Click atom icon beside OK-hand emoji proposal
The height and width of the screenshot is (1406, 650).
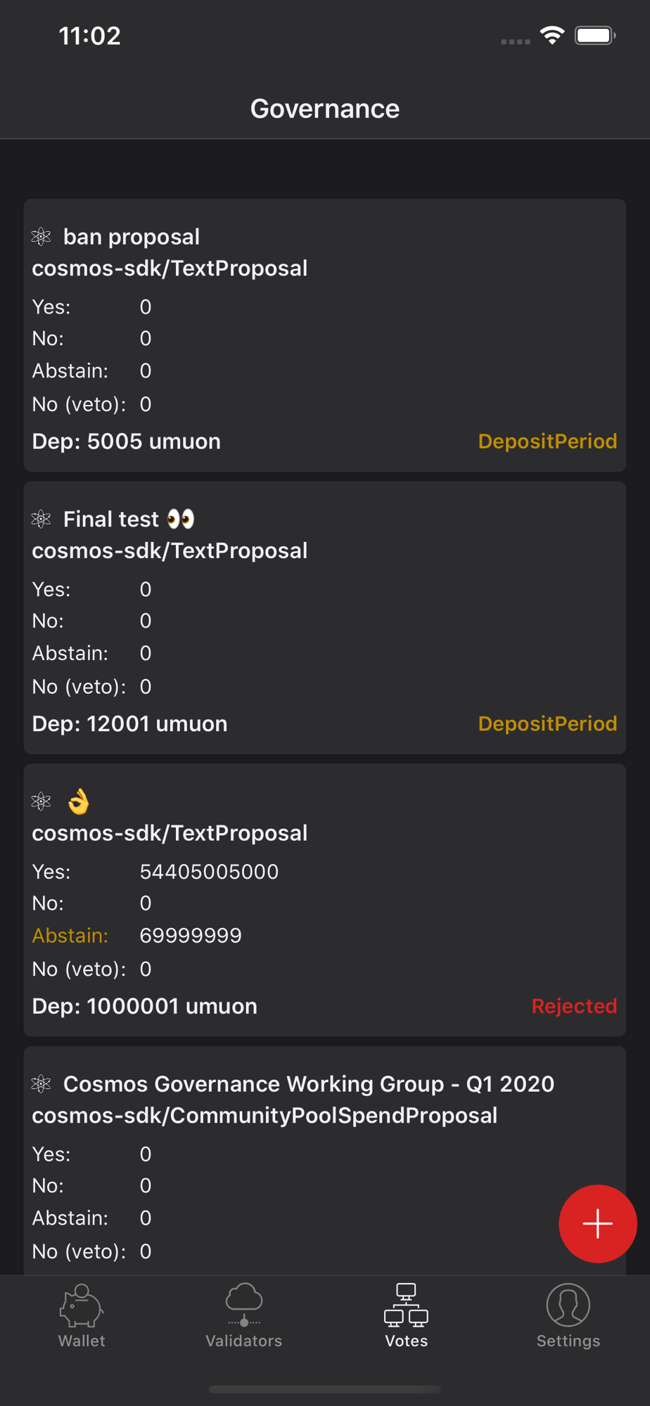pos(42,801)
